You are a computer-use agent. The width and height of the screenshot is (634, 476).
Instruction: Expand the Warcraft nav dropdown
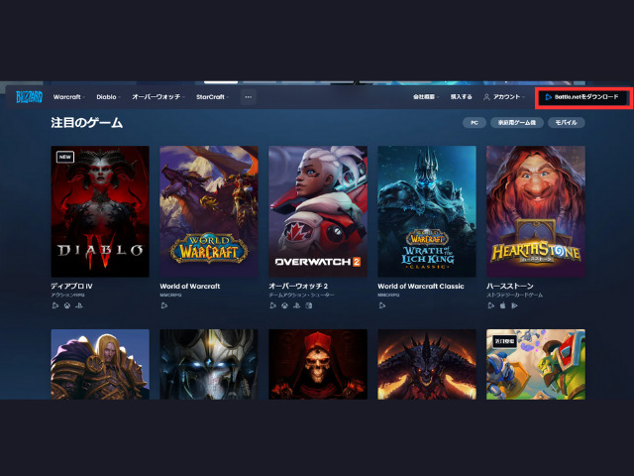coord(69,97)
